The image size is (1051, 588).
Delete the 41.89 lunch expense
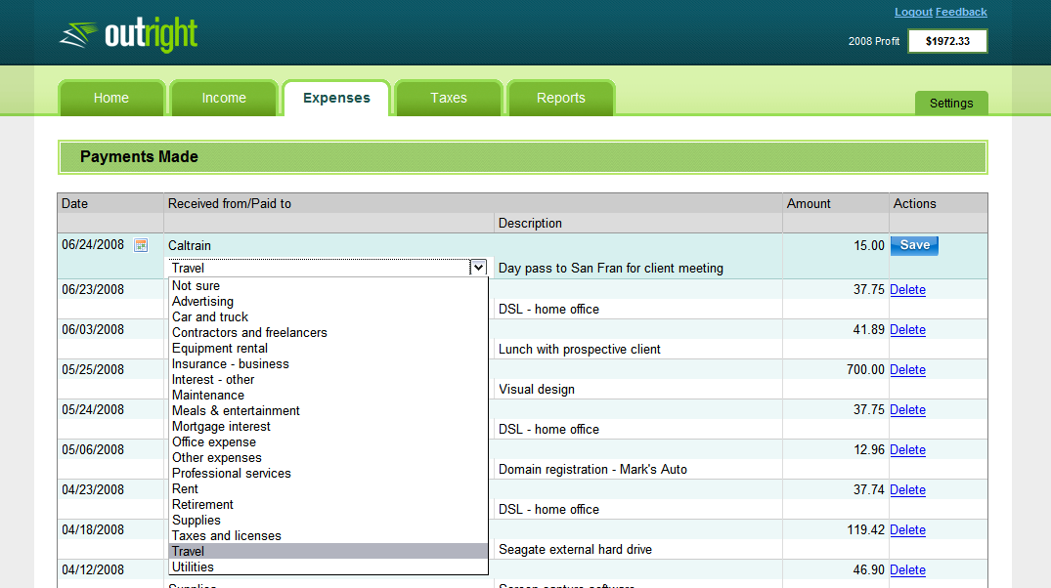coord(907,330)
